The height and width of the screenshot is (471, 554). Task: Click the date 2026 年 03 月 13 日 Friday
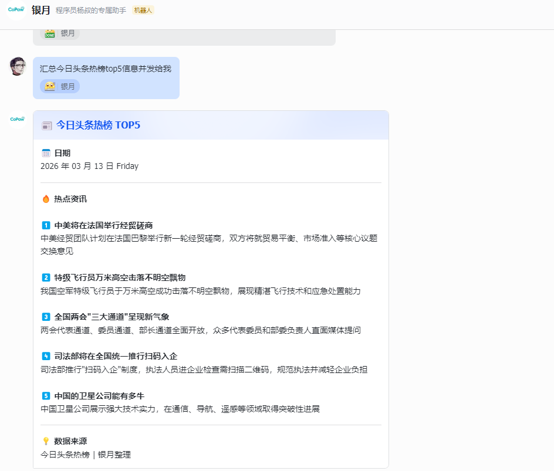tap(89, 167)
